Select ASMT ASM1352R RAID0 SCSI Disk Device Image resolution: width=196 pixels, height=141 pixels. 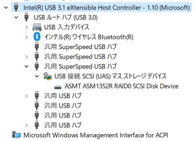121,86
